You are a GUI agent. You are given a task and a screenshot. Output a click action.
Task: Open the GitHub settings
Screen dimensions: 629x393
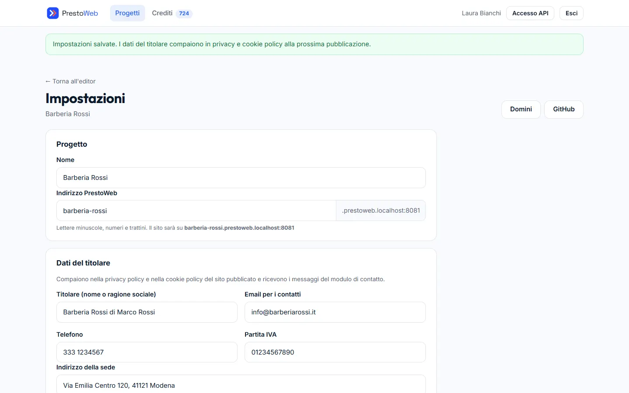click(x=564, y=109)
